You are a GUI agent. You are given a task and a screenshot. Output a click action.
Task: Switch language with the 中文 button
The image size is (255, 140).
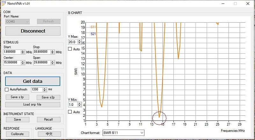49,134
